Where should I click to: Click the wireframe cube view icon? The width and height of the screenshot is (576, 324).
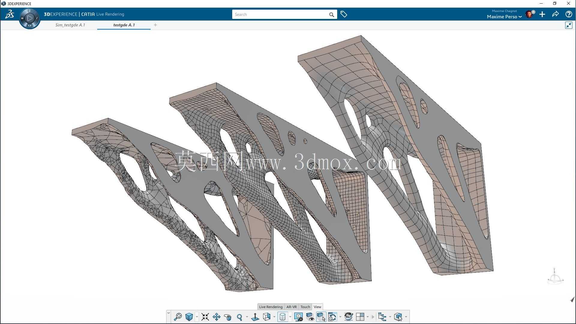point(266,317)
